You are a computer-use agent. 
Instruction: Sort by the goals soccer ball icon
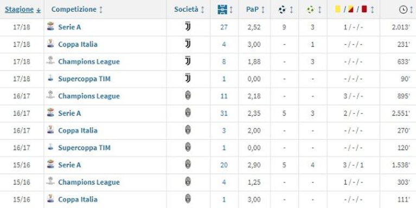tap(282, 10)
